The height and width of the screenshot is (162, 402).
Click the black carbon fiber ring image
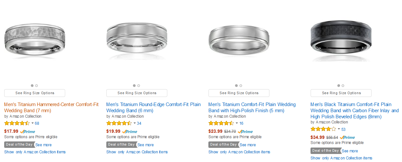[341, 39]
